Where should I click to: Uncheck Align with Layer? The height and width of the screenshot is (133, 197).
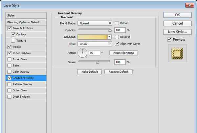[x=117, y=44]
